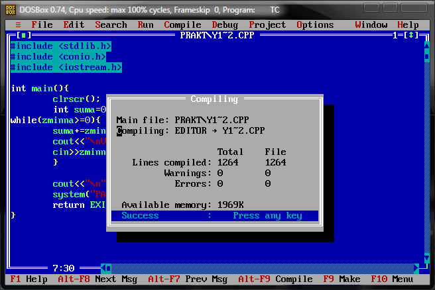The image size is (435, 290).
Task: Click the horizontal scrollbar left arrow
Action: click(103, 268)
